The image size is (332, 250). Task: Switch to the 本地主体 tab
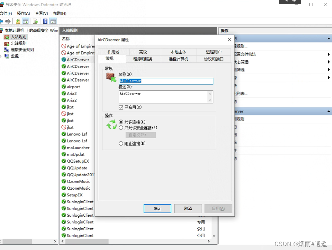click(178, 52)
